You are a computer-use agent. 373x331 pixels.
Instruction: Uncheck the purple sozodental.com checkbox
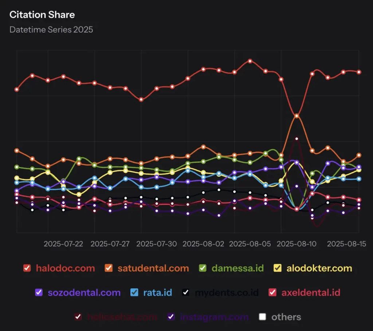39,292
